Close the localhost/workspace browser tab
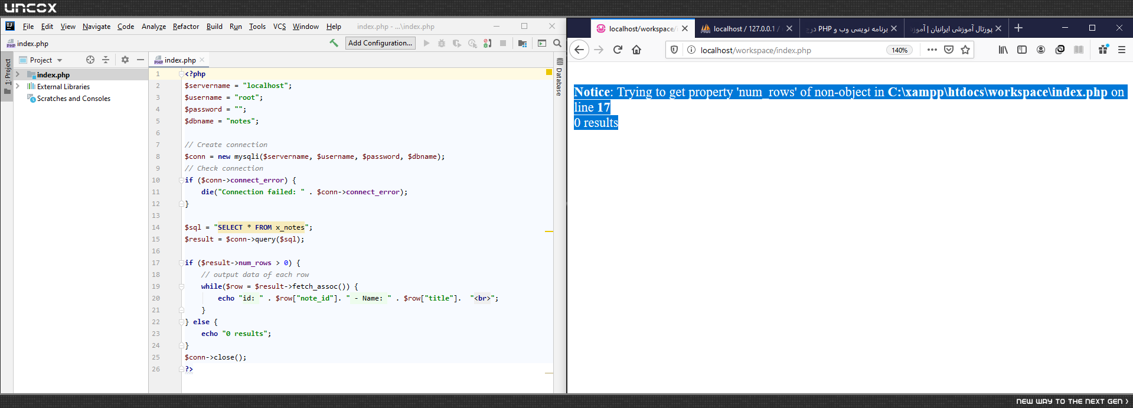Image resolution: width=1133 pixels, height=408 pixels. 685,28
